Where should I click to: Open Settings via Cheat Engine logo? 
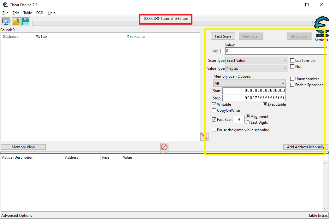pos(321,27)
